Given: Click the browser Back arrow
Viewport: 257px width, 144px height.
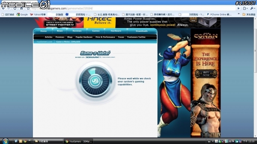Looking at the screenshot, I should 3,8.
